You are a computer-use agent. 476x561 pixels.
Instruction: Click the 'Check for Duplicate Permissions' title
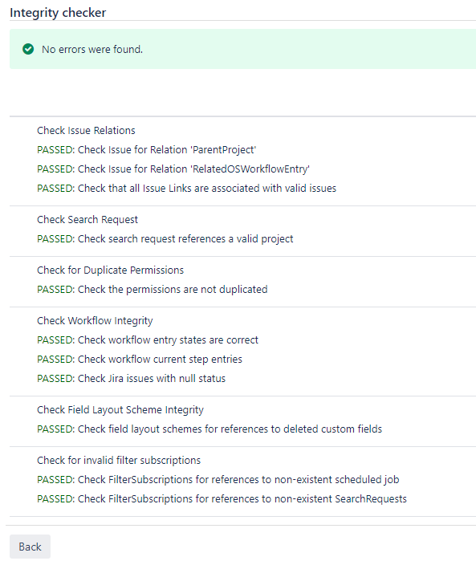[x=110, y=270]
